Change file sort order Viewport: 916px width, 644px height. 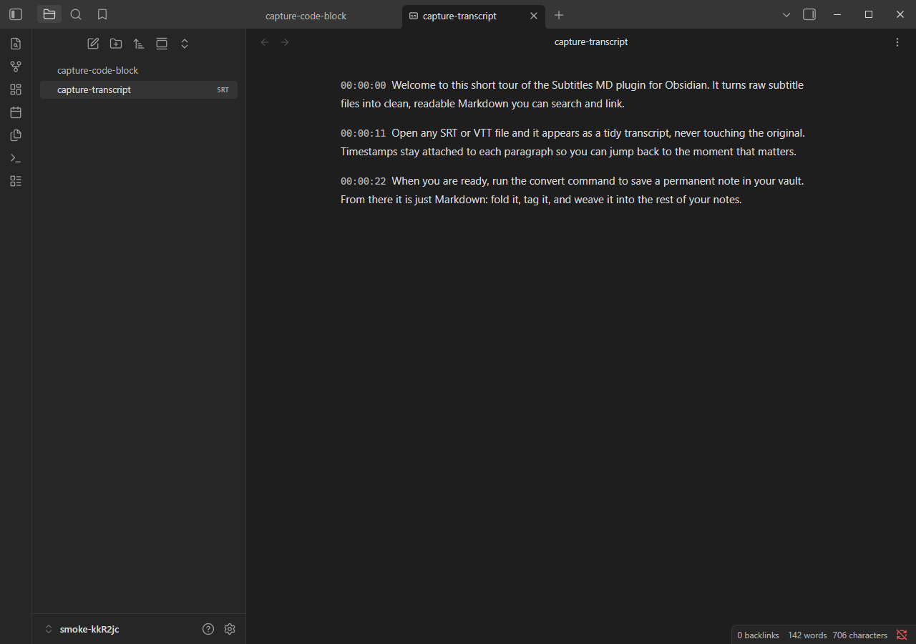coord(139,44)
